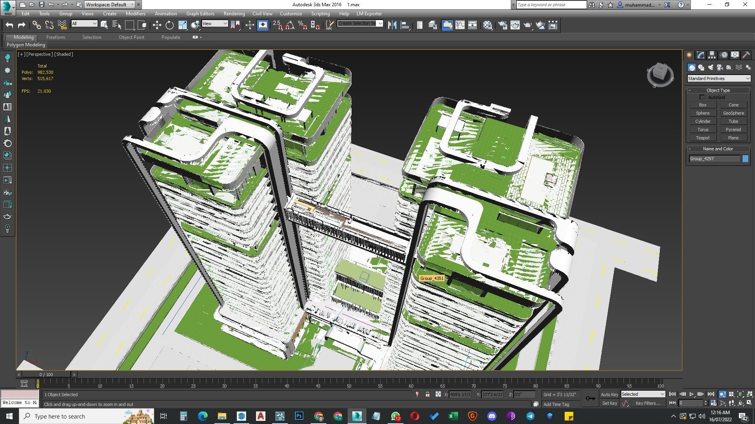
Task: Switch to Lights creation category
Action: tap(710, 68)
